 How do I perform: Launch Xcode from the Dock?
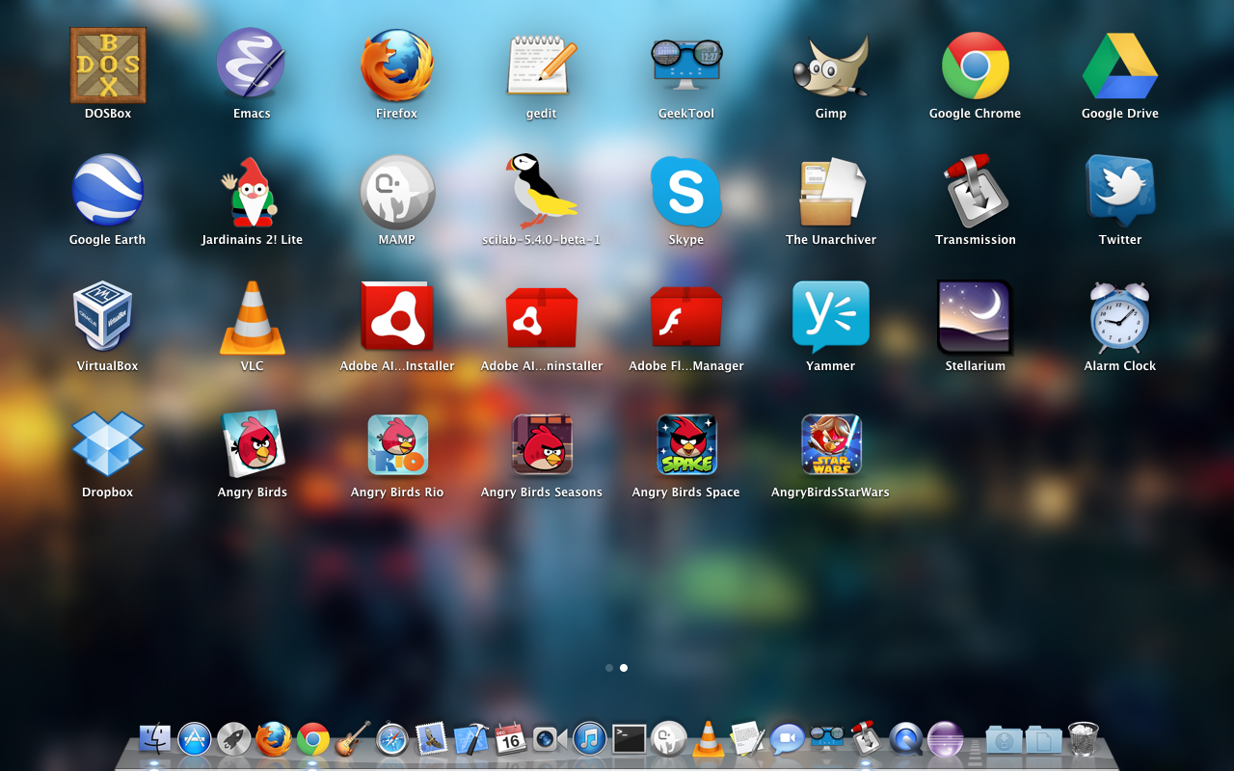point(471,739)
